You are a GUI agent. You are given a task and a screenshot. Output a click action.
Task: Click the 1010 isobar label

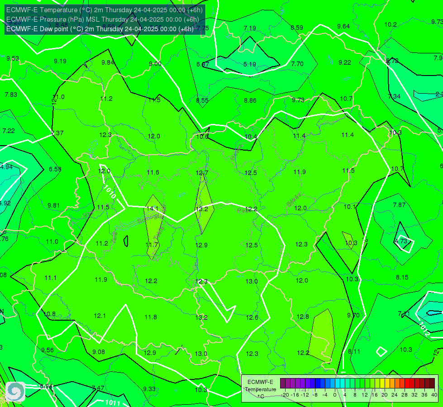pyautogui.click(x=110, y=191)
